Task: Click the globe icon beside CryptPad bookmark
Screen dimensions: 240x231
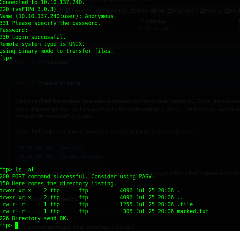Action: click(x=169, y=11)
